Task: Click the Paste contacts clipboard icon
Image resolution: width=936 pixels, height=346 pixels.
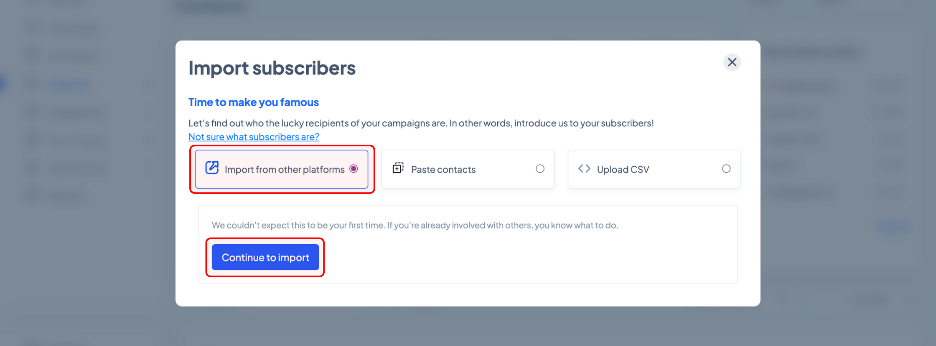Action: click(398, 168)
